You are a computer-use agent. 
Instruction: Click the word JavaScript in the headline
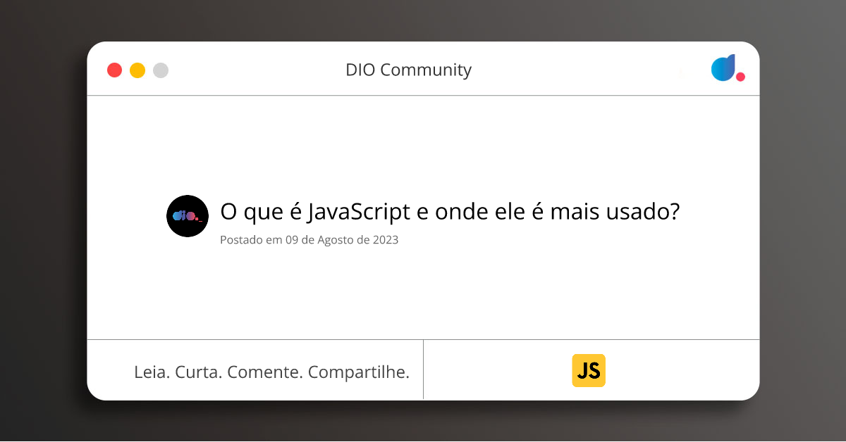click(360, 211)
